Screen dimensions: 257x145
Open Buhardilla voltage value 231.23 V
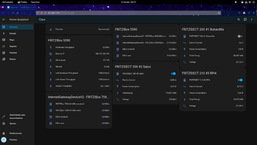[240, 62]
